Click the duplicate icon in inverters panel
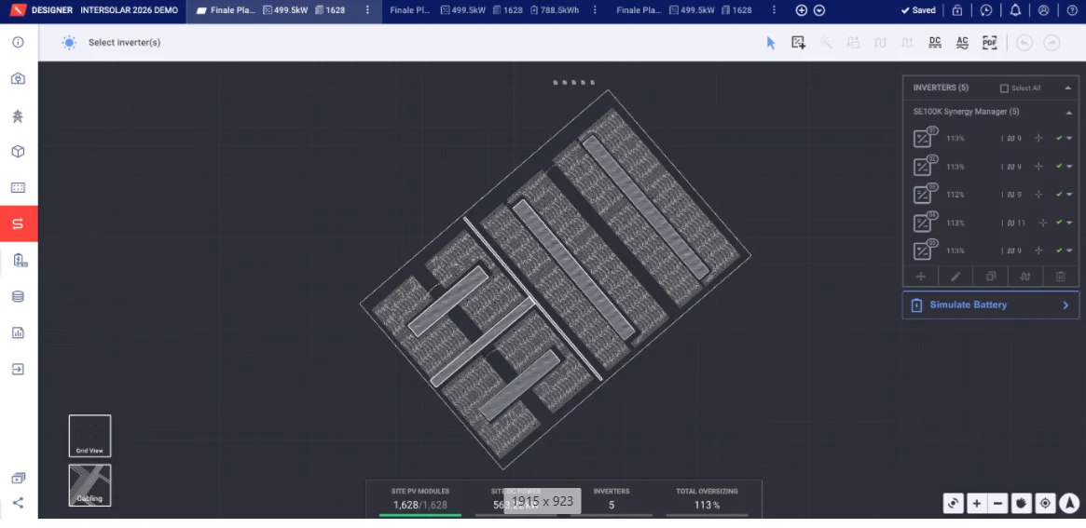This screenshot has height=528, width=1086. point(990,277)
